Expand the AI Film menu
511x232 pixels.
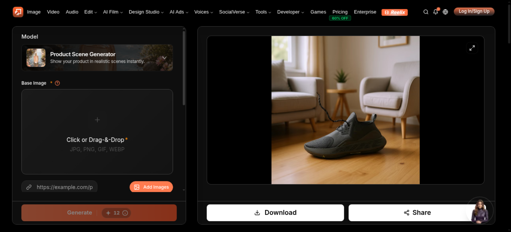tap(113, 12)
